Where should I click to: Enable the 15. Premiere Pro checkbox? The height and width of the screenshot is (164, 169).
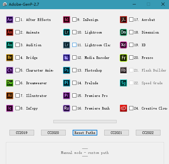coord(74,96)
